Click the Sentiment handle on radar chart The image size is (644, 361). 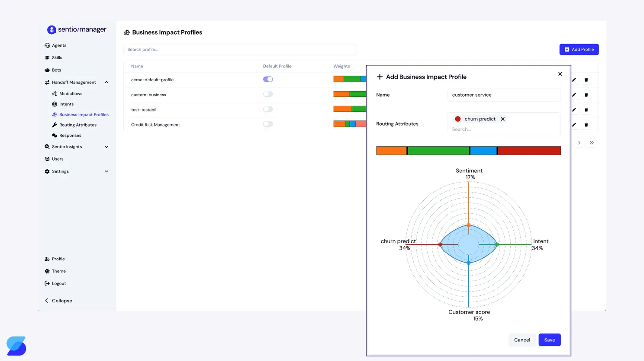pos(469,225)
